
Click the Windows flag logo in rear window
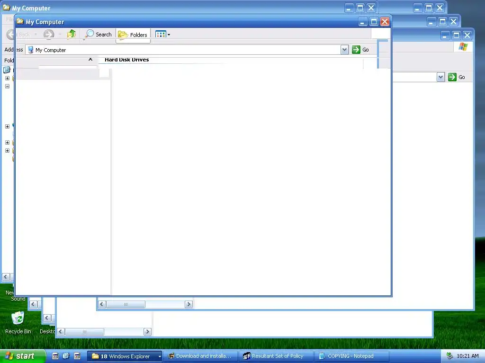coord(463,47)
